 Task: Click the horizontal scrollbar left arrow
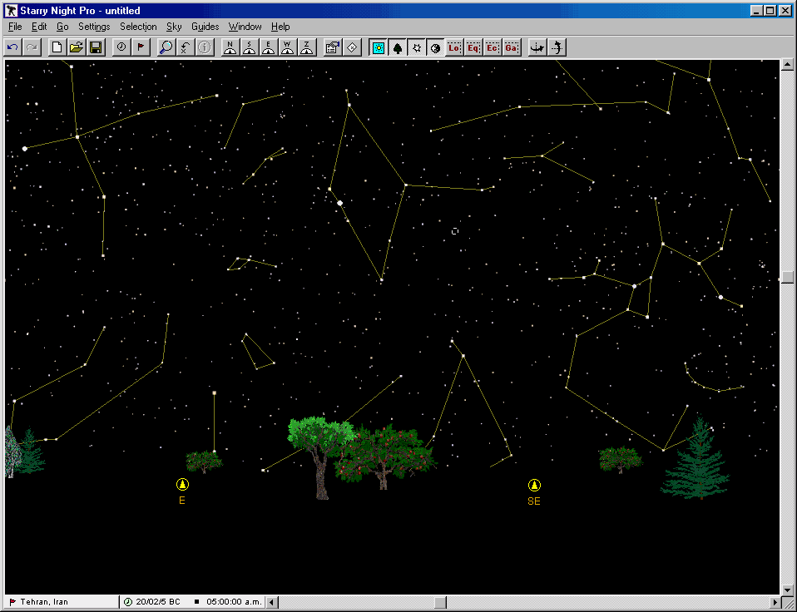coord(272,602)
